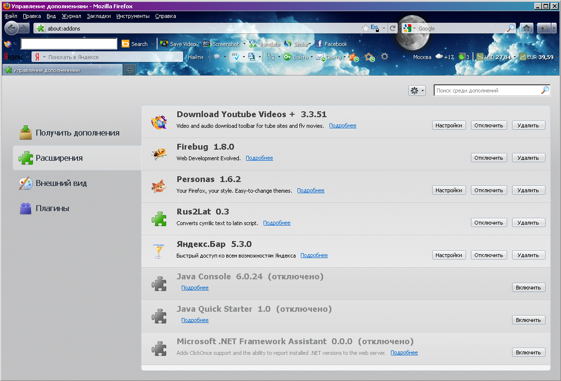
Task: Bookmark page using the star icon
Action: (365, 28)
